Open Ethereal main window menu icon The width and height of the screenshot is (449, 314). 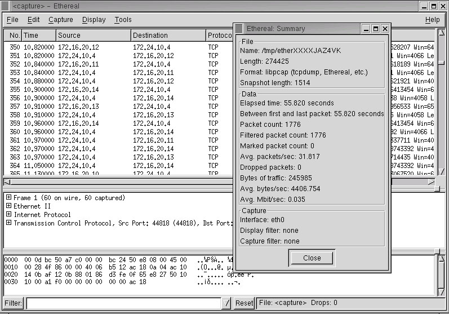coord(6,6)
